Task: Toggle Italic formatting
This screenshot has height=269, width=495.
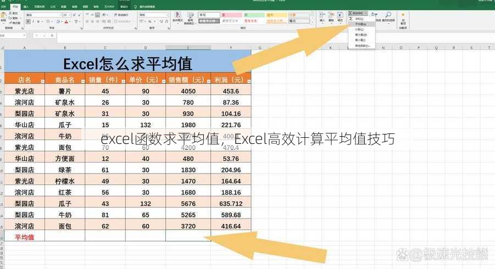Action: coord(33,21)
